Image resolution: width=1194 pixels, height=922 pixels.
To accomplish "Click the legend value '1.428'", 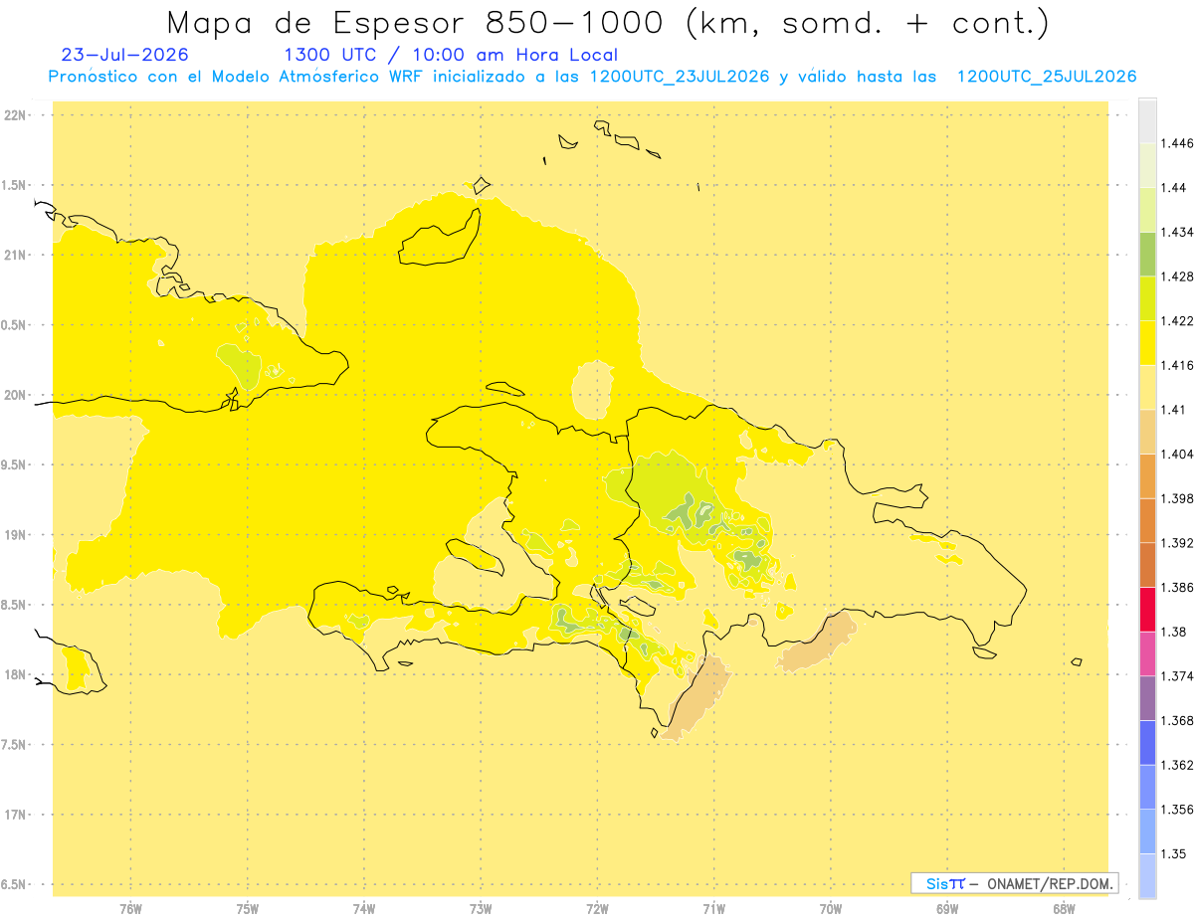I will (x=1177, y=277).
